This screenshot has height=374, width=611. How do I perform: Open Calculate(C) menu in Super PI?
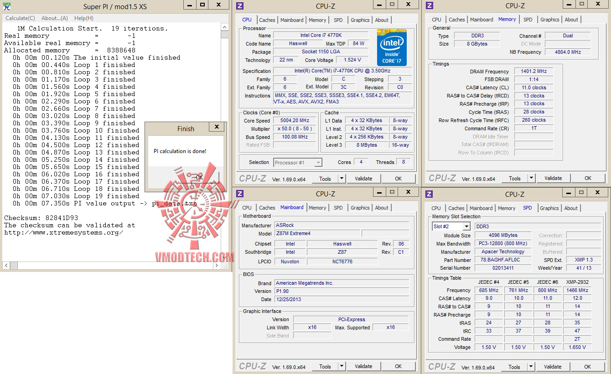(20, 18)
